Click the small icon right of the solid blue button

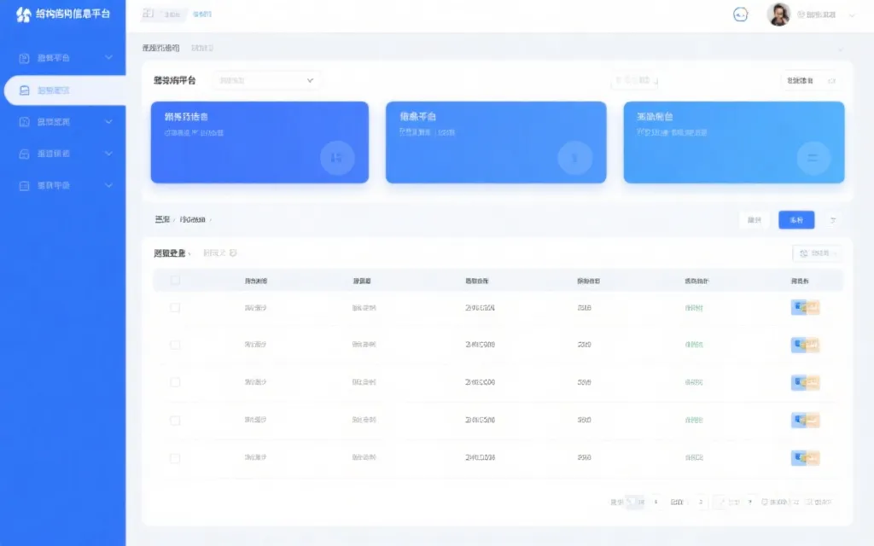click(833, 220)
